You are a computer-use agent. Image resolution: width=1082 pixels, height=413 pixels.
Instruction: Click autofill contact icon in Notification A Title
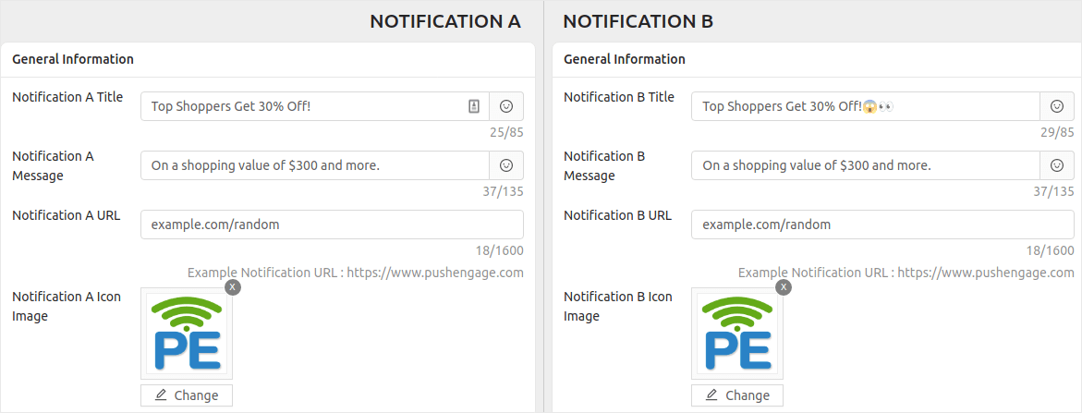(x=473, y=106)
